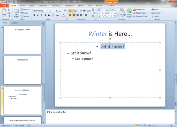This screenshot has width=177, height=127.
Task: Select the Spring Has Gone slide thumbnail
Action: 22,40
